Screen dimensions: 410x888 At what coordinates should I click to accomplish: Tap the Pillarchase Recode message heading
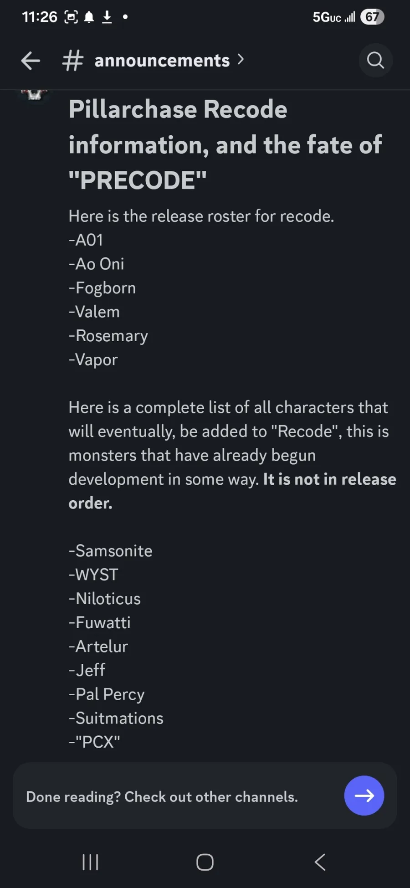(x=225, y=144)
